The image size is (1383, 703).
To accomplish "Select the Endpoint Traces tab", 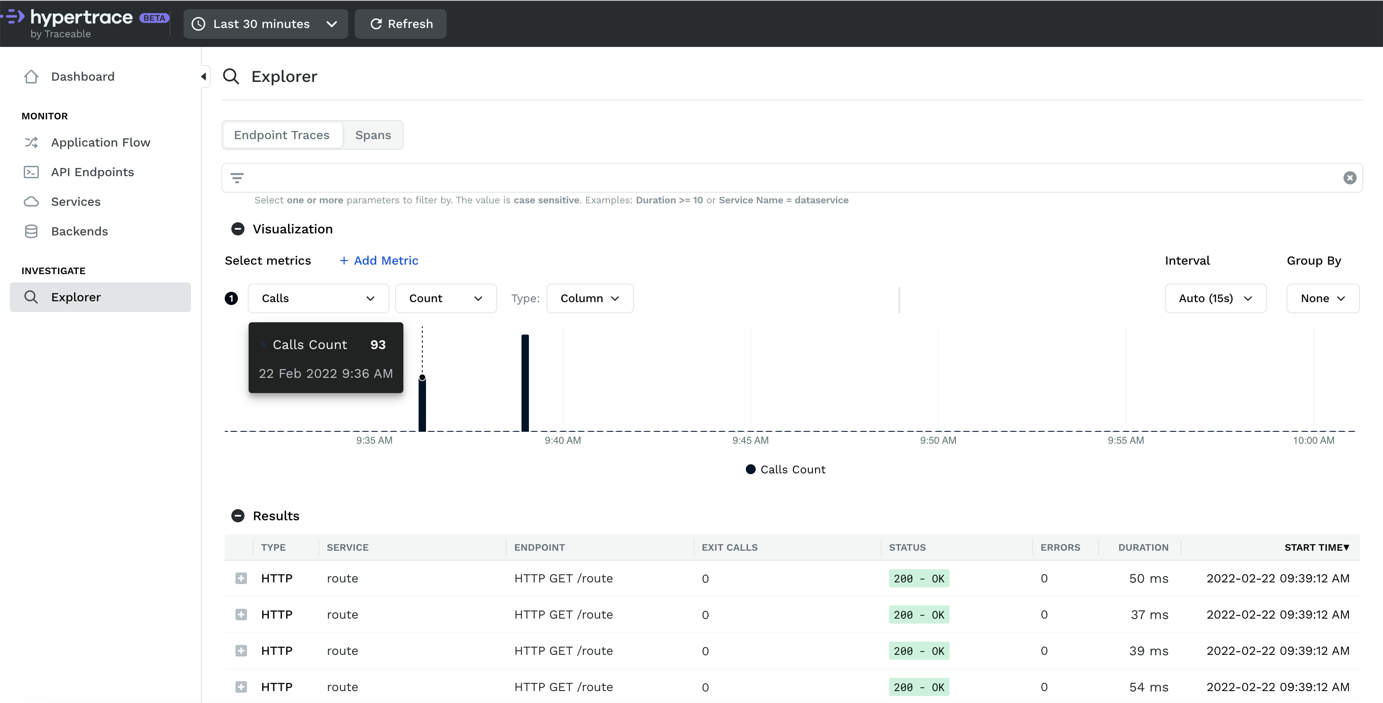I will [281, 135].
